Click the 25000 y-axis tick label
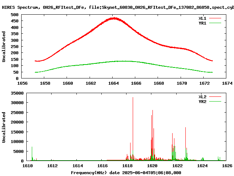Screen dimensions: 234x176 (17, 113)
